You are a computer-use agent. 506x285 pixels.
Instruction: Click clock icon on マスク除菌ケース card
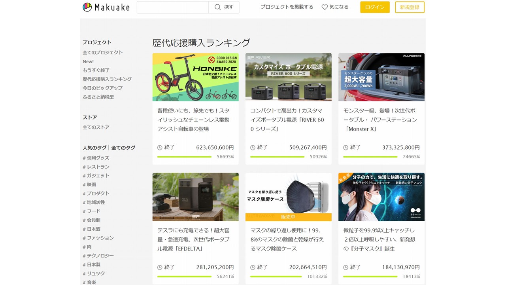pyautogui.click(x=253, y=268)
